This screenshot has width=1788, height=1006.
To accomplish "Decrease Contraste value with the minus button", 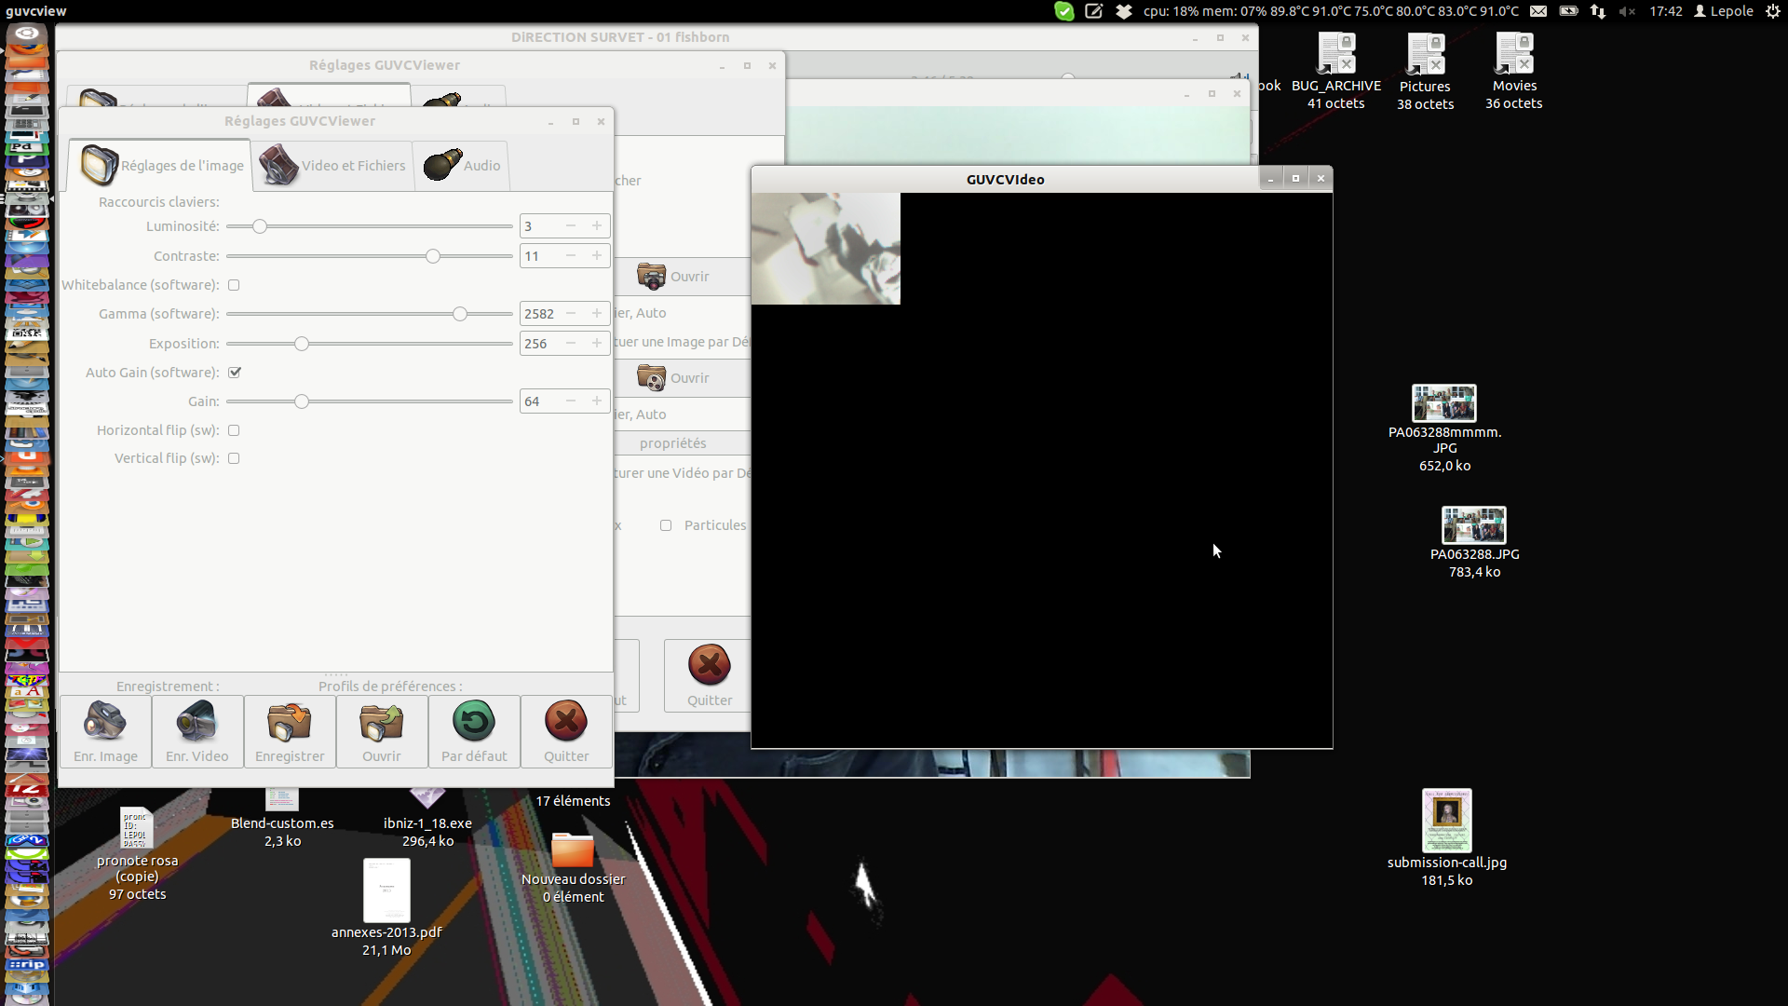I will pyautogui.click(x=571, y=256).
